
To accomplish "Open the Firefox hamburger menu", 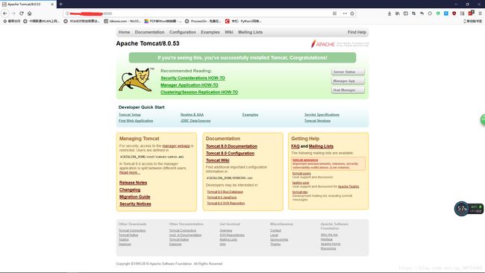I will coord(480,13).
